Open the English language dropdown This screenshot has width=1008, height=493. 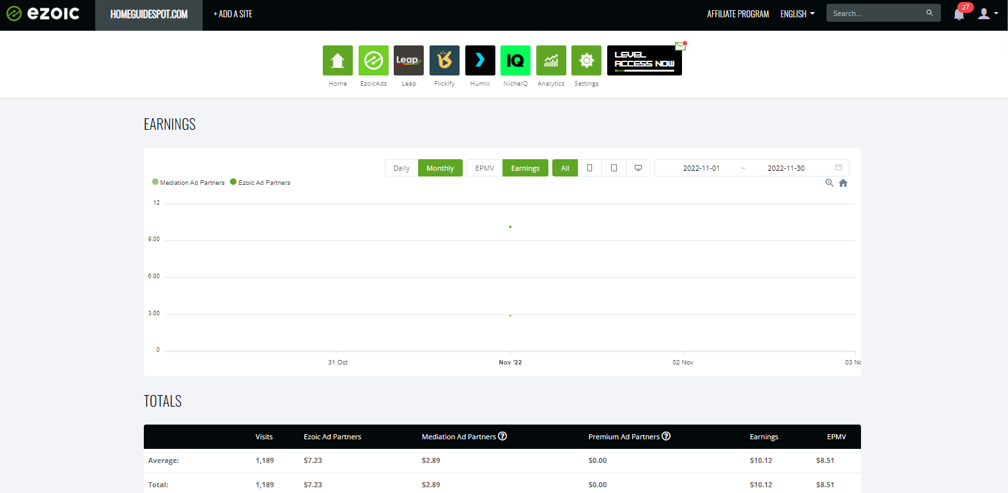click(x=797, y=13)
